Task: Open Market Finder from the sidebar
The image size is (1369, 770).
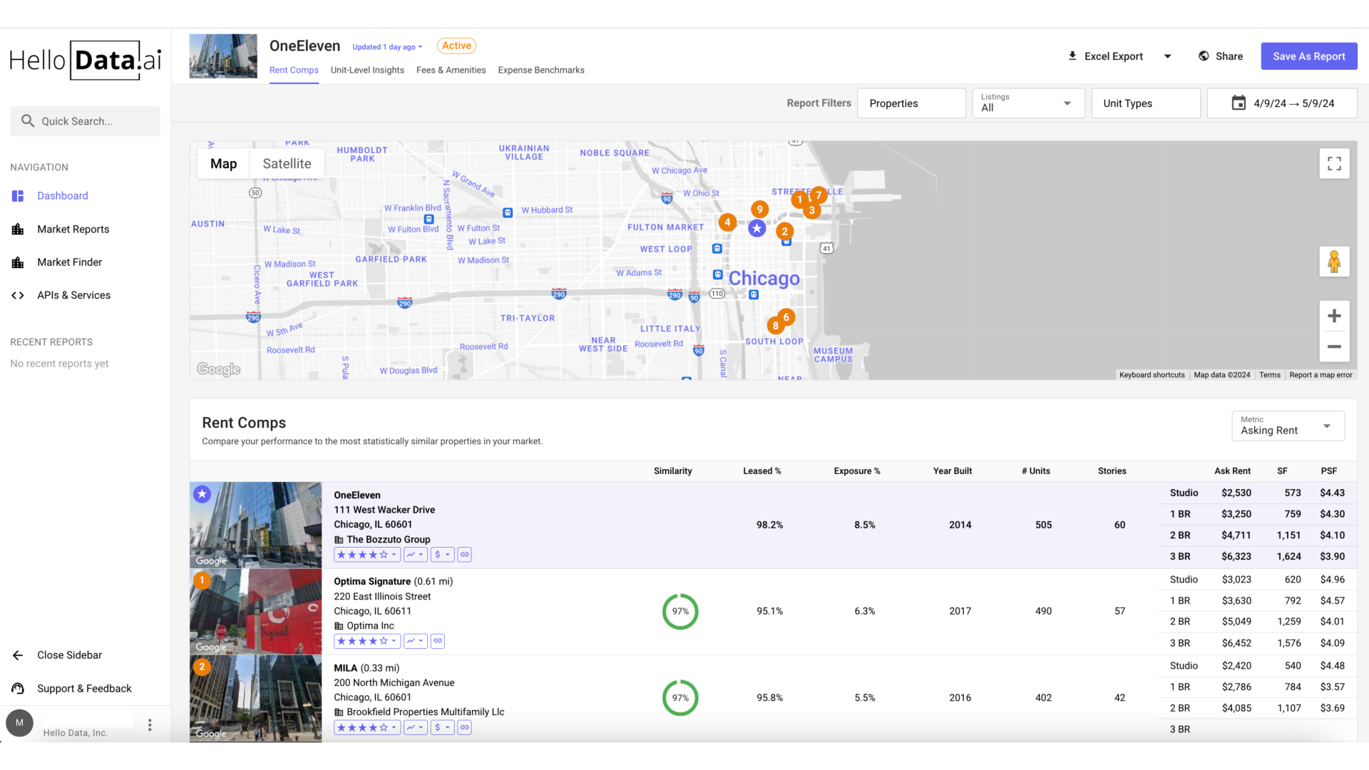Action: [69, 262]
